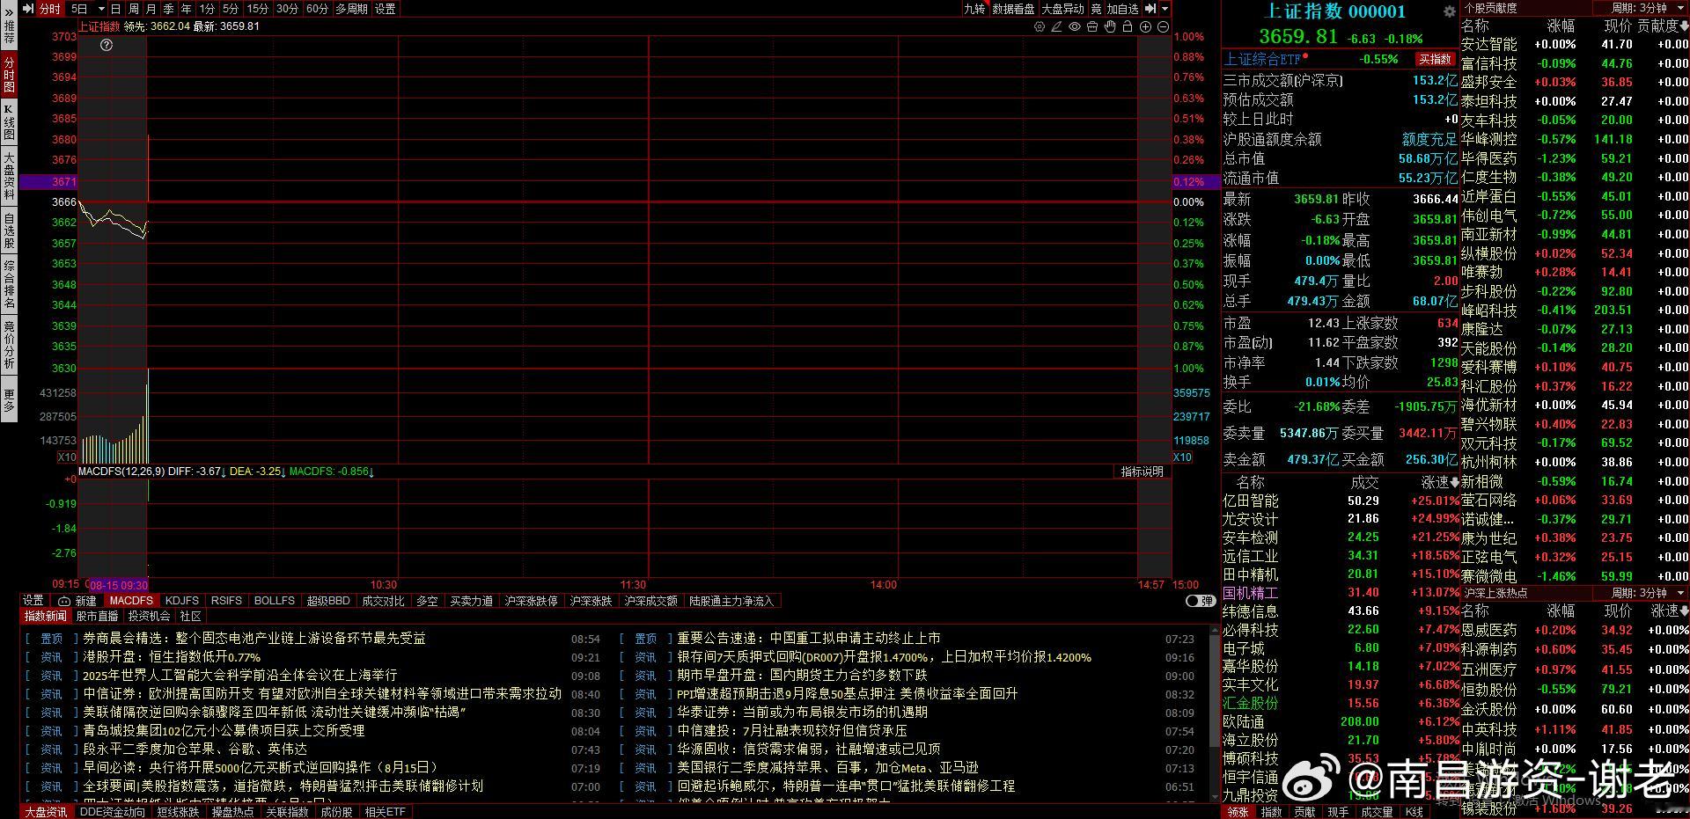Open the 多周期 view

[351, 9]
